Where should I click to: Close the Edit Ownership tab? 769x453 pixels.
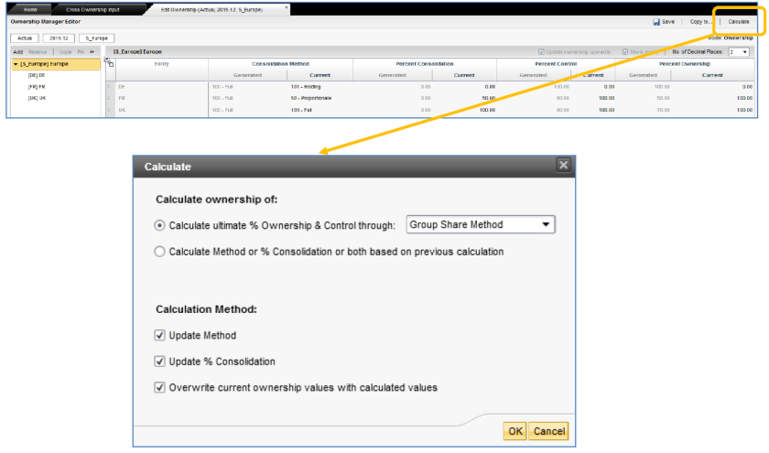point(287,7)
